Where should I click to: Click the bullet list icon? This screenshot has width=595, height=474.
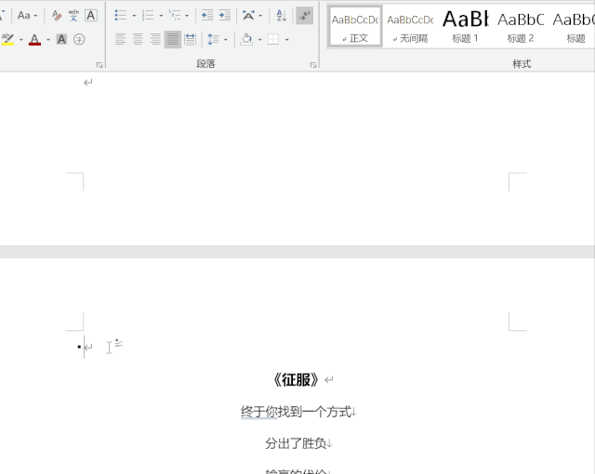click(120, 16)
